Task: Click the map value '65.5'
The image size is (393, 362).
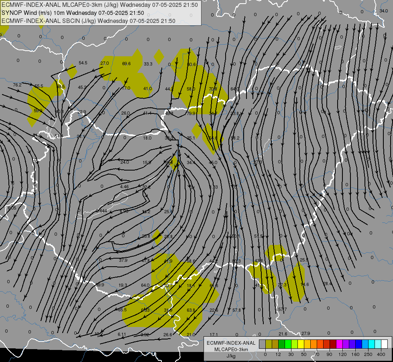Action: click(122, 310)
